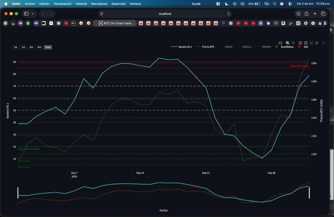Click the Siri icon in menu bar
The height and width of the screenshot is (217, 334).
[x=282, y=4]
